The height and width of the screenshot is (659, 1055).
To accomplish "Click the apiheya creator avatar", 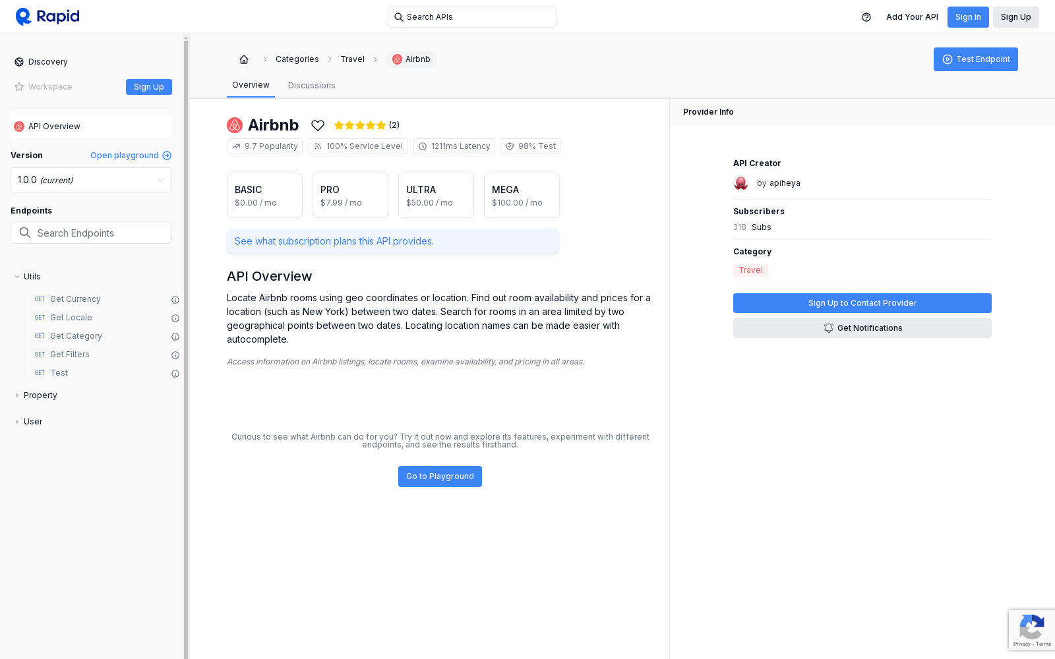I will tap(741, 183).
